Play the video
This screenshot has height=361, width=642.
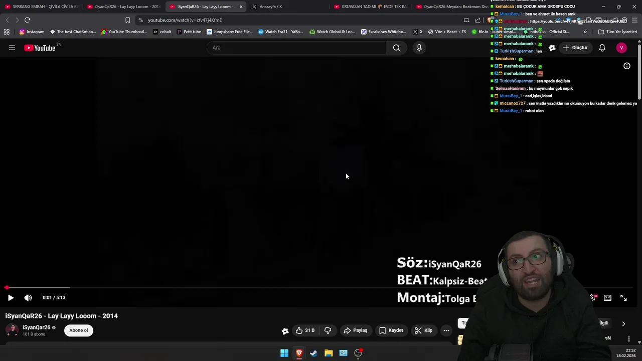(x=11, y=297)
